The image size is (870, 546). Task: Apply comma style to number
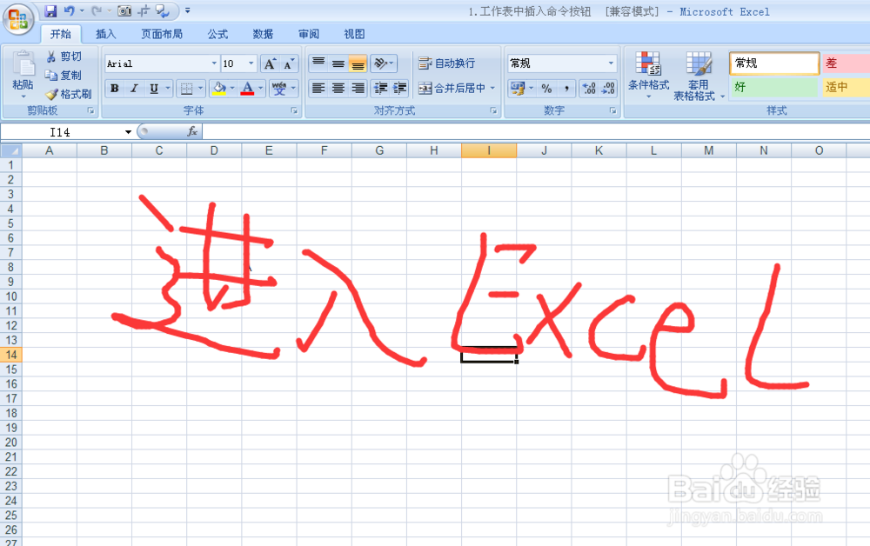(566, 88)
